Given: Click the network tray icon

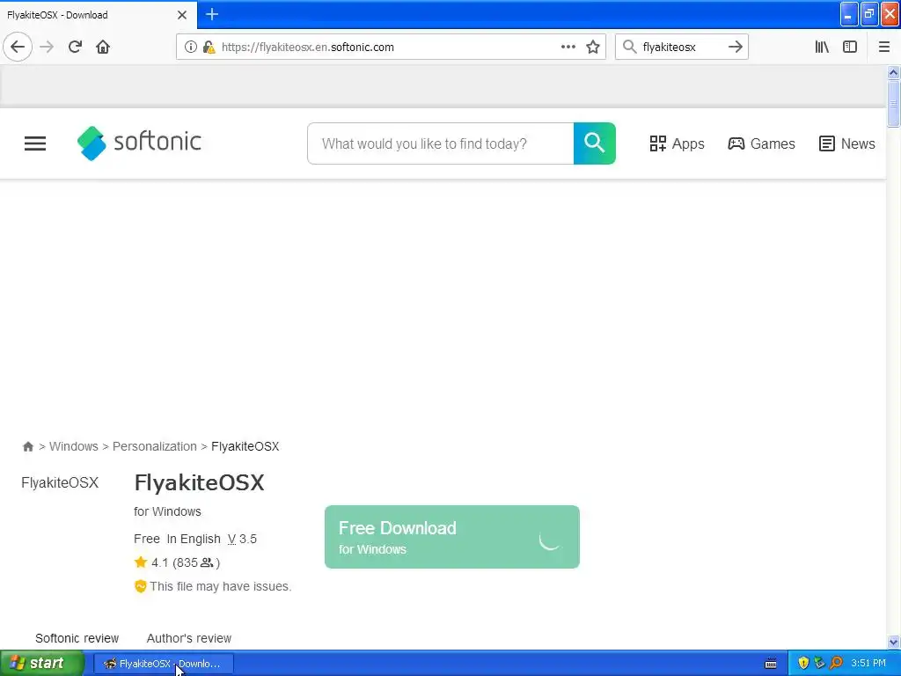Looking at the screenshot, I should 819,664.
